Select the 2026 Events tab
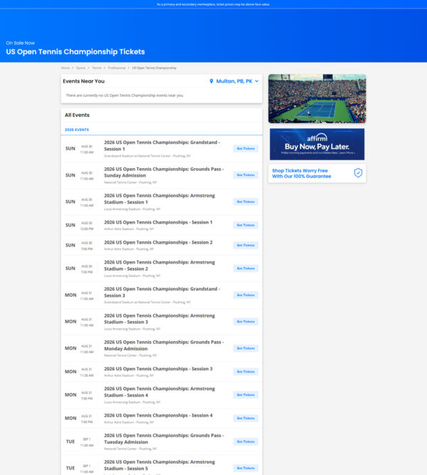Viewport: 427px width, 475px height. pyautogui.click(x=77, y=130)
